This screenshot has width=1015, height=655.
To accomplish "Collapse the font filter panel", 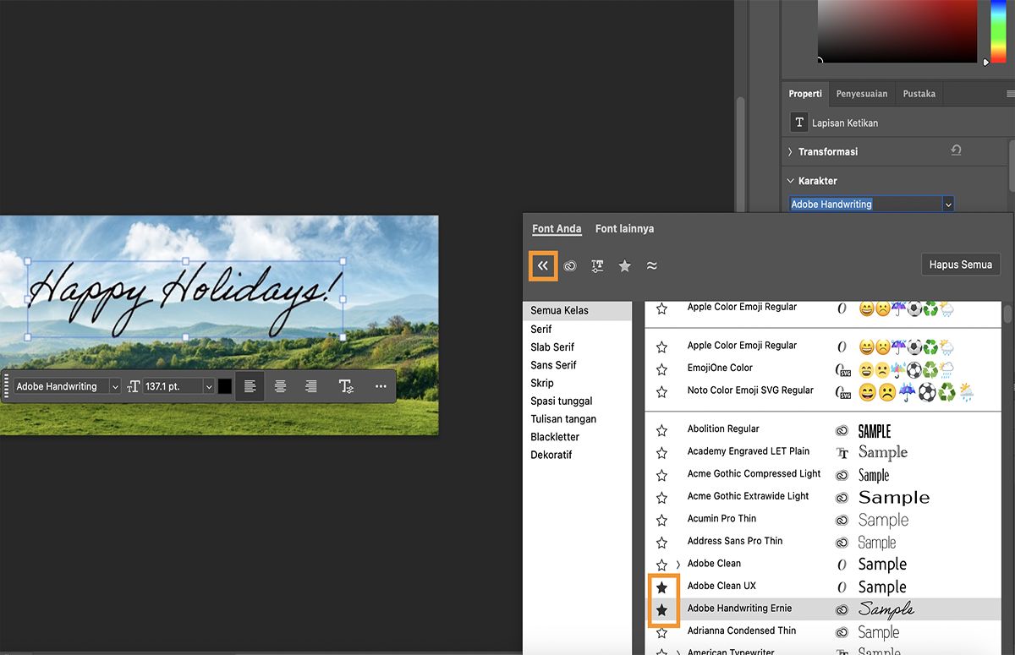I will 543,265.
